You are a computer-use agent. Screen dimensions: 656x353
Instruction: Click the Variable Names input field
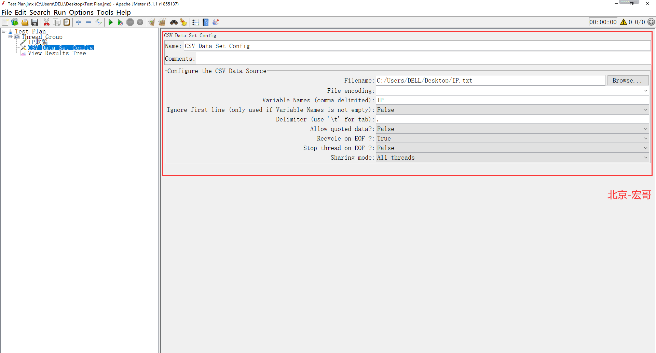point(512,100)
